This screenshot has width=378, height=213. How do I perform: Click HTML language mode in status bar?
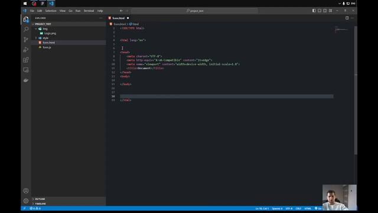pos(308,208)
